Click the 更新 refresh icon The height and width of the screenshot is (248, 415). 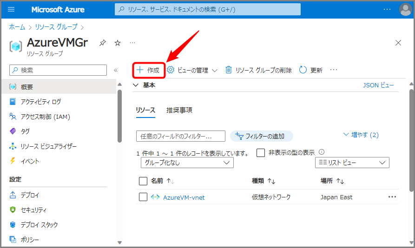(303, 70)
